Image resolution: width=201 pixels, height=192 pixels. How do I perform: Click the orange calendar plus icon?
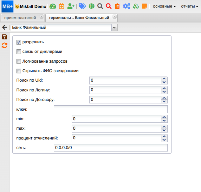(x=62, y=6)
